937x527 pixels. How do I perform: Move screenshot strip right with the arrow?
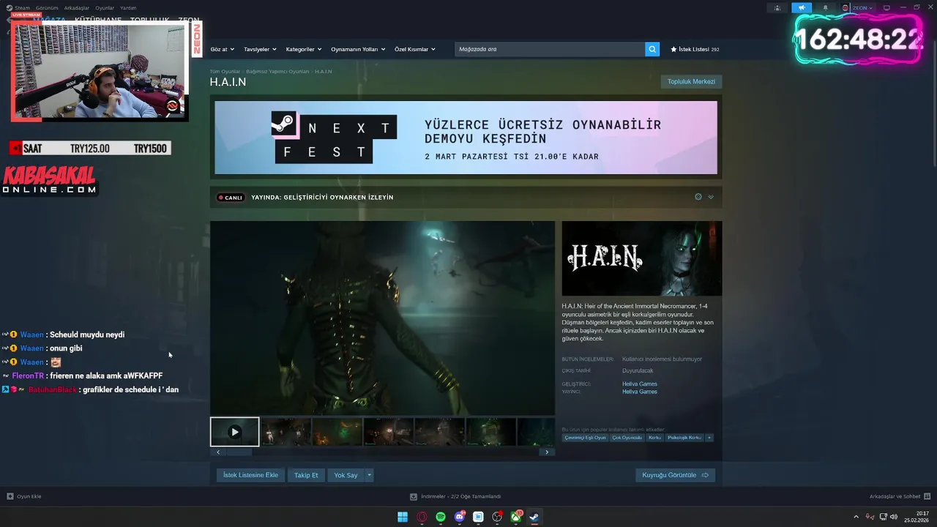(547, 452)
